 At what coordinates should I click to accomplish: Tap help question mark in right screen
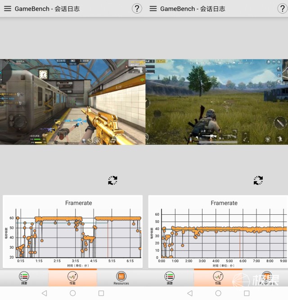(x=282, y=9)
